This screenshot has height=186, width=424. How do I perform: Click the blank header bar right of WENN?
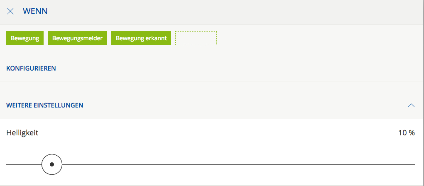[233, 11]
